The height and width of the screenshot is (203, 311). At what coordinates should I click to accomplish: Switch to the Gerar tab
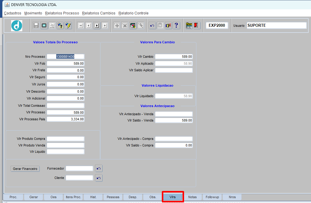tap(33, 197)
